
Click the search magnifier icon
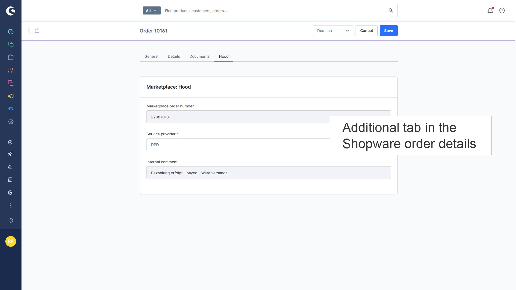[391, 10]
